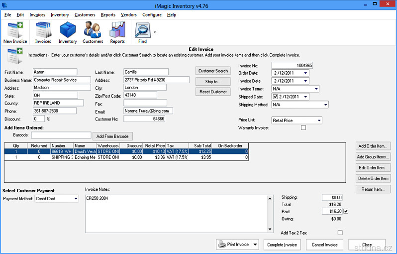
Task: Click the app icon in title bar
Action: pos(4,5)
